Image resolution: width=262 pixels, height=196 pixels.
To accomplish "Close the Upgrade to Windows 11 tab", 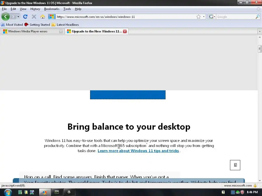I will (x=125, y=31).
